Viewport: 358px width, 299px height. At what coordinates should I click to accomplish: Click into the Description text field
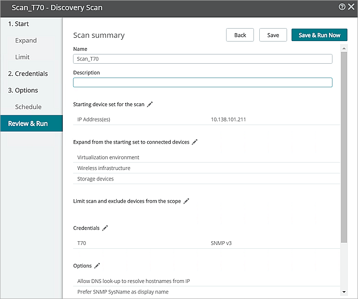point(203,83)
